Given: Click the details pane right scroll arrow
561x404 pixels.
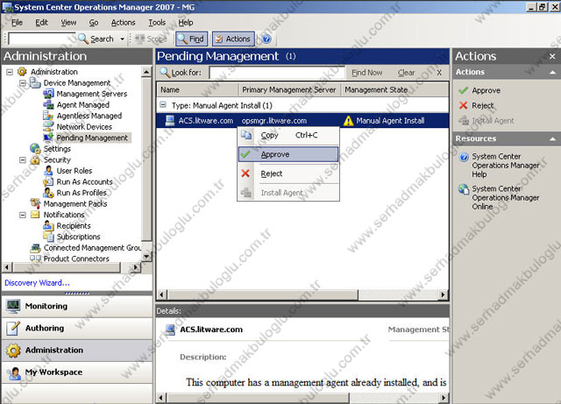Looking at the screenshot, I should (443, 398).
